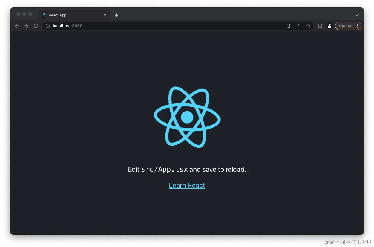Share this page from the address bar
The image size is (374, 247).
tap(298, 26)
